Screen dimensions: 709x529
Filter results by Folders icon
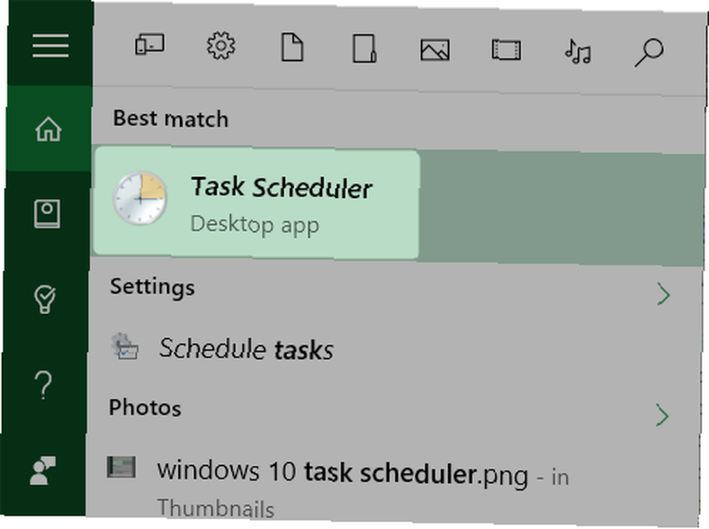tap(364, 48)
